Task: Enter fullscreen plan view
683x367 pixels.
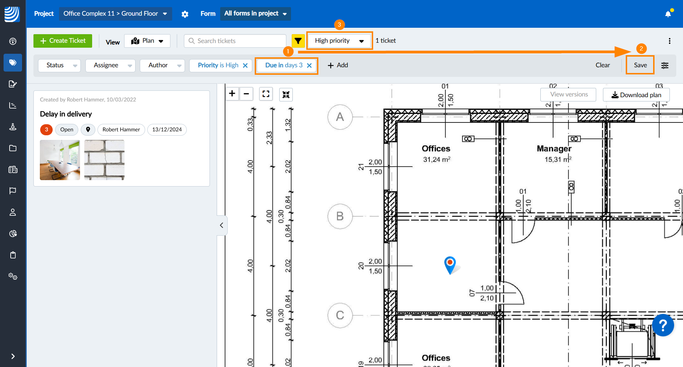Action: [x=266, y=94]
